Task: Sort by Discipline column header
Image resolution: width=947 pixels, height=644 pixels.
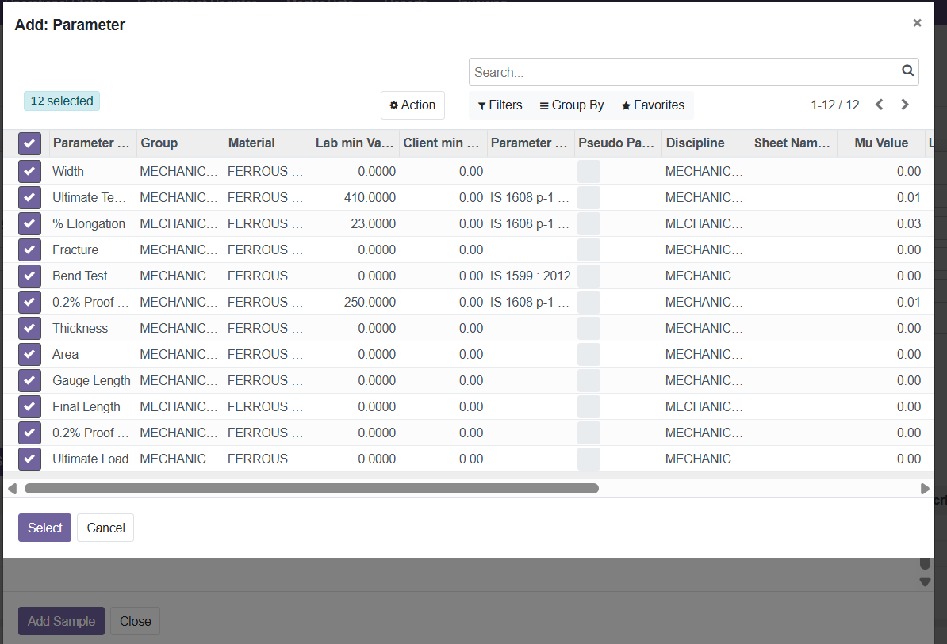Action: (x=695, y=143)
